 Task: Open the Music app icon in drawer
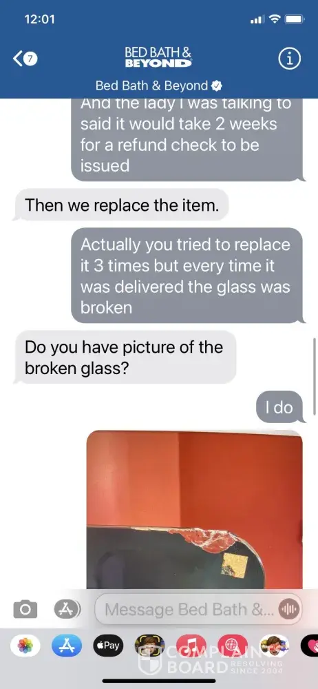click(191, 646)
